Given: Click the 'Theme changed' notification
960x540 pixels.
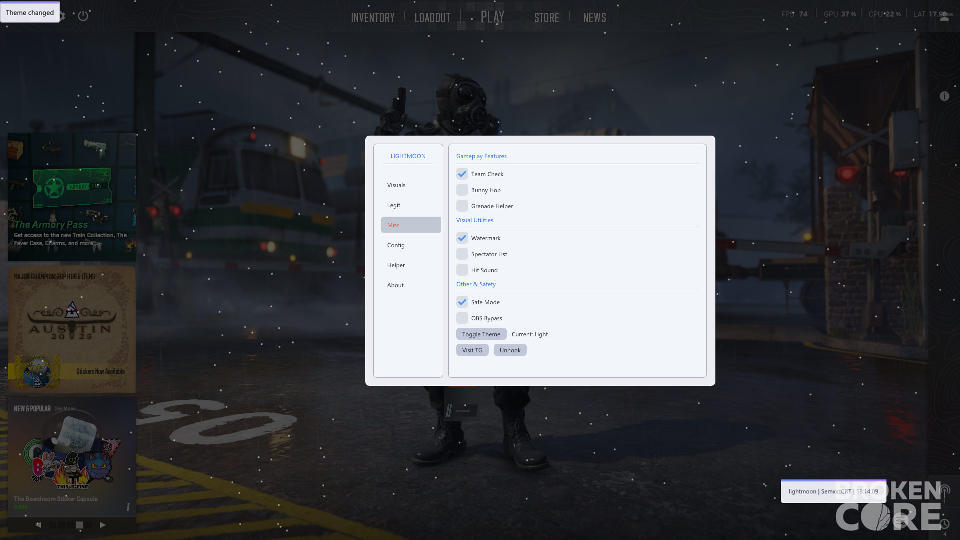Looking at the screenshot, I should click(x=30, y=13).
